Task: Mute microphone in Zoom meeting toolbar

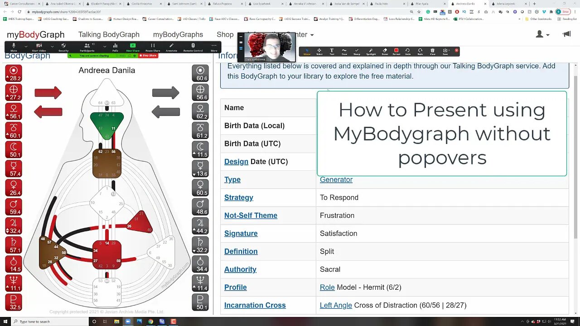Action: (x=14, y=47)
